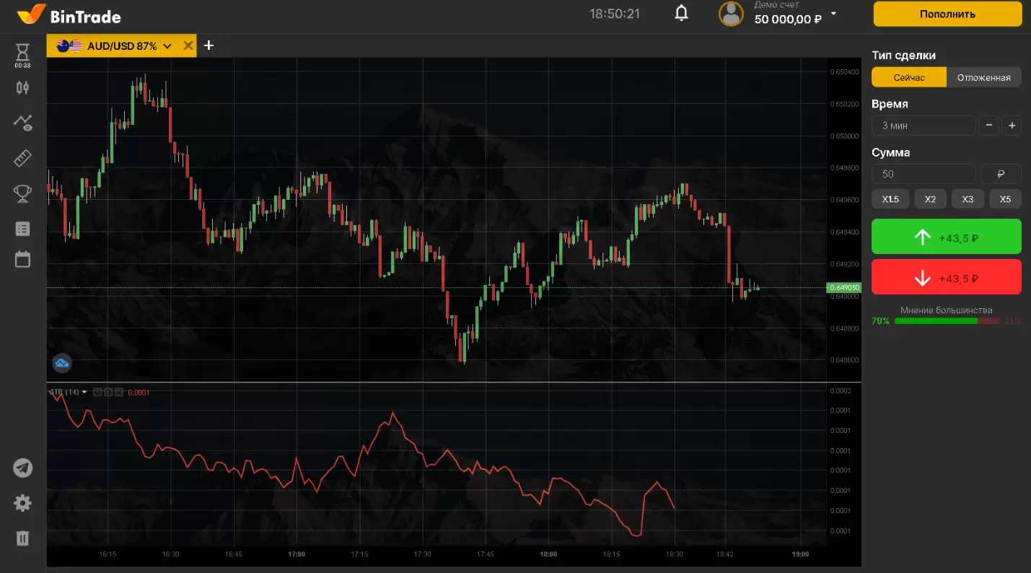
Task: Open the Telegram icon in sidebar
Action: (x=23, y=468)
